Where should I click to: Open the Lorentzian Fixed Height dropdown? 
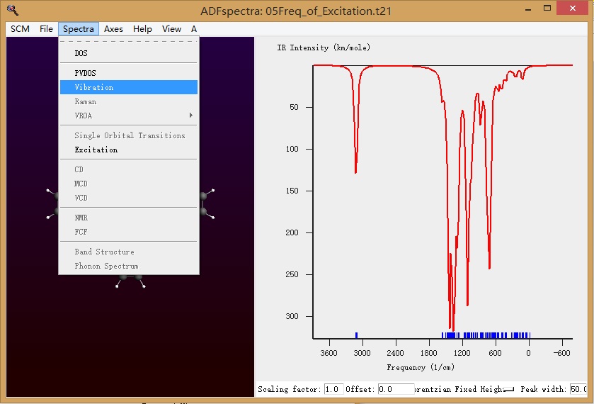(x=465, y=389)
